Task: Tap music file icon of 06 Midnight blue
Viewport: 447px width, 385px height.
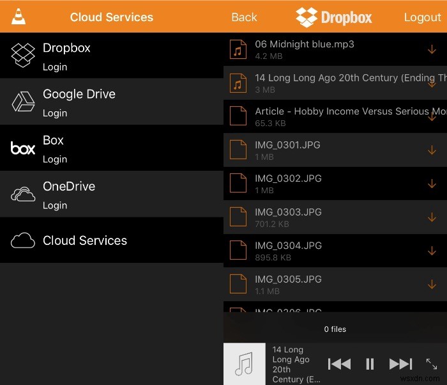Action: 238,49
